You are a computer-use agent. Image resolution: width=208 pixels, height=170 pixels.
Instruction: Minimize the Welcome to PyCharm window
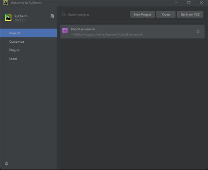pyautogui.click(x=176, y=3)
